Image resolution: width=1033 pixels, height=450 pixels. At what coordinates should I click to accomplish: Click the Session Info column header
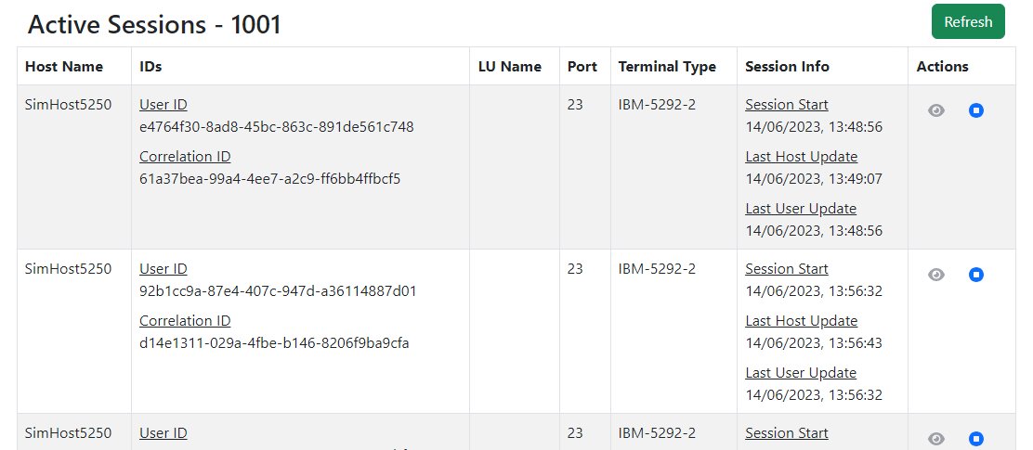pyautogui.click(x=787, y=67)
